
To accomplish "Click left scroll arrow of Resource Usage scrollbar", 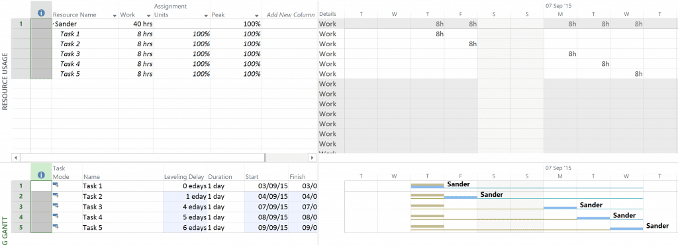I will tap(16, 158).
